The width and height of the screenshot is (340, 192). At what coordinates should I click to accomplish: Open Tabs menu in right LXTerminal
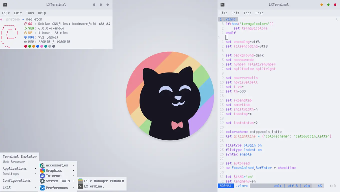click(247, 13)
